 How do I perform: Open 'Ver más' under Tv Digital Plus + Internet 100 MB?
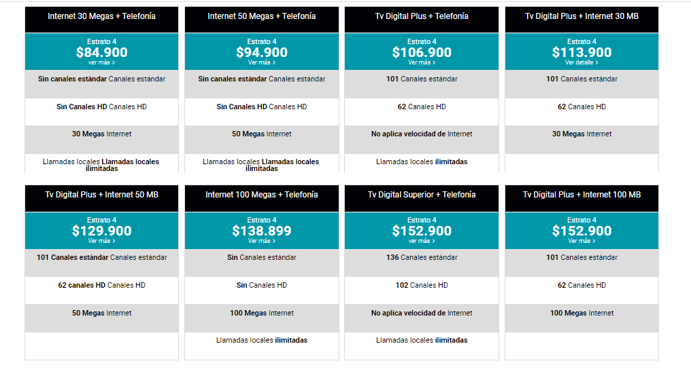[x=582, y=241]
